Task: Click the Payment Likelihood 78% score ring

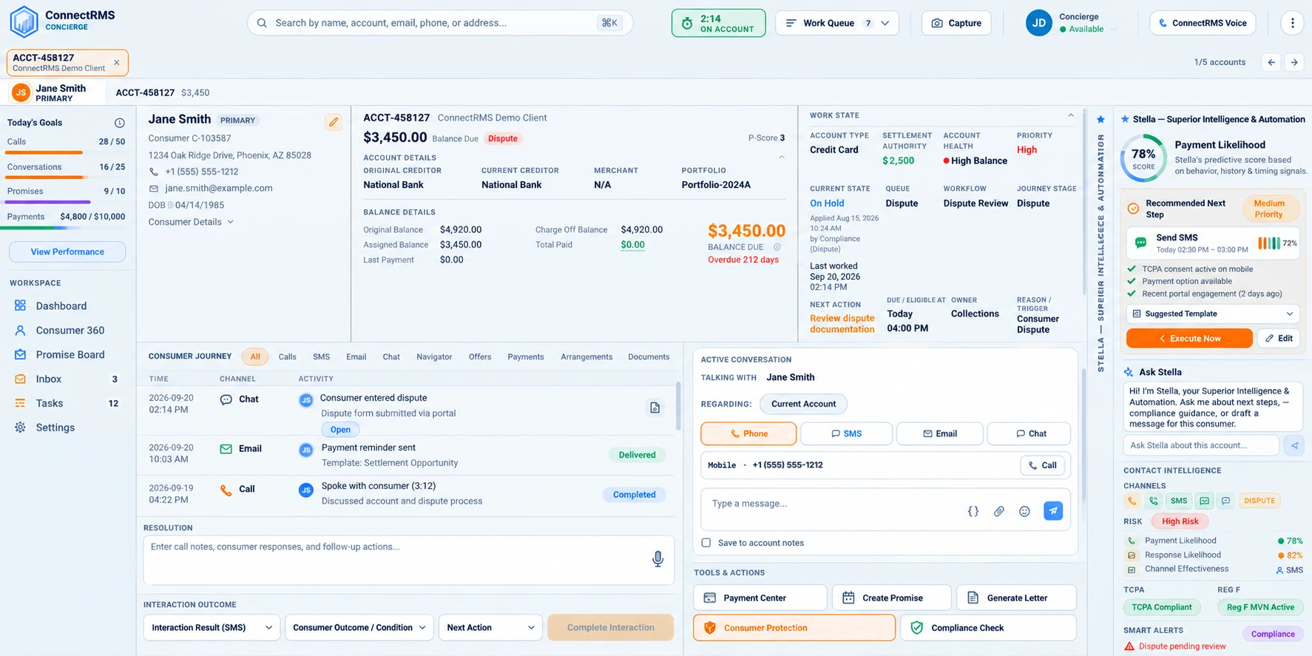Action: 1143,158
